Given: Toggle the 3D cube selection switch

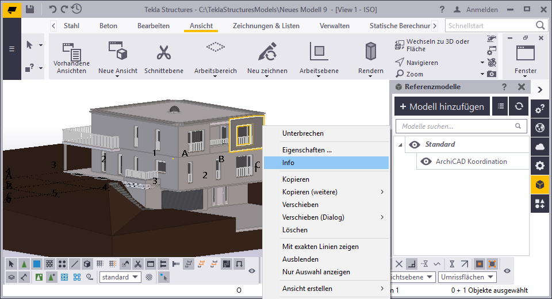Looking at the screenshot, I should pyautogui.click(x=87, y=264).
